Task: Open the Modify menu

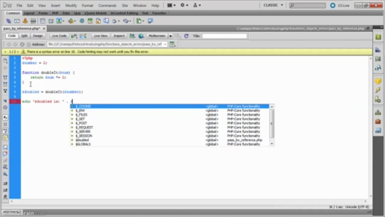Action: [x=71, y=5]
